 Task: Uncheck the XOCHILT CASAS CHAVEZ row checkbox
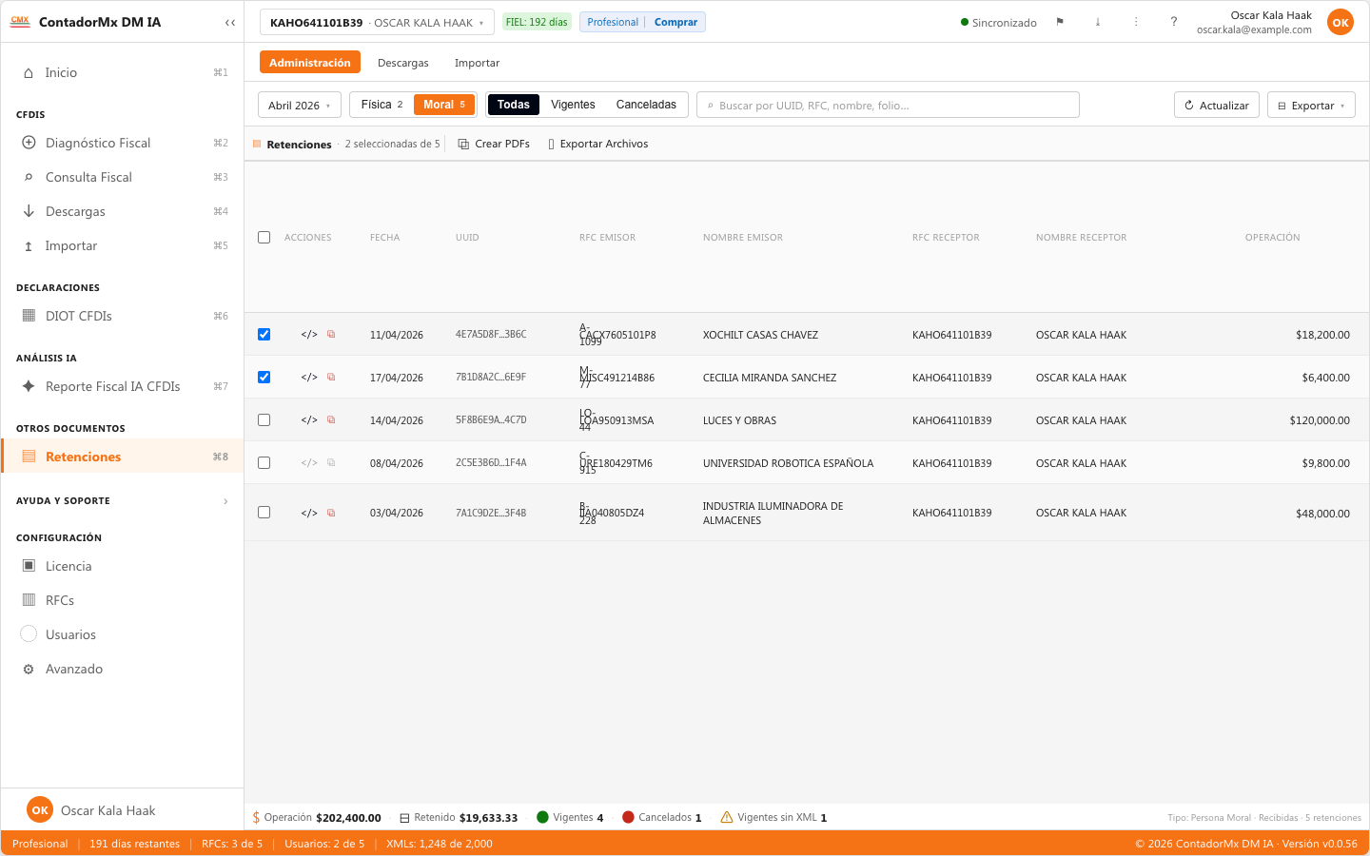click(264, 335)
